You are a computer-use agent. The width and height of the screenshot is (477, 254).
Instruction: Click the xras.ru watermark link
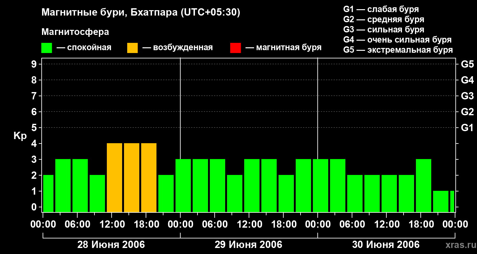pyautogui.click(x=459, y=245)
